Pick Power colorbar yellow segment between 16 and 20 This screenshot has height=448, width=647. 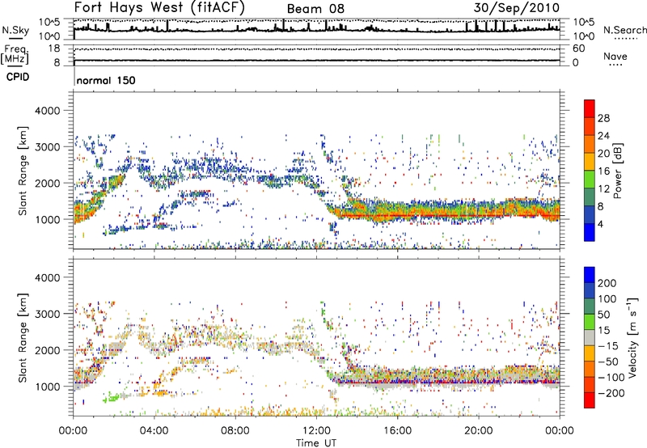pos(590,161)
